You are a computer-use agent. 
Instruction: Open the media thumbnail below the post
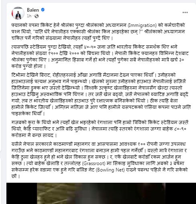101,193
